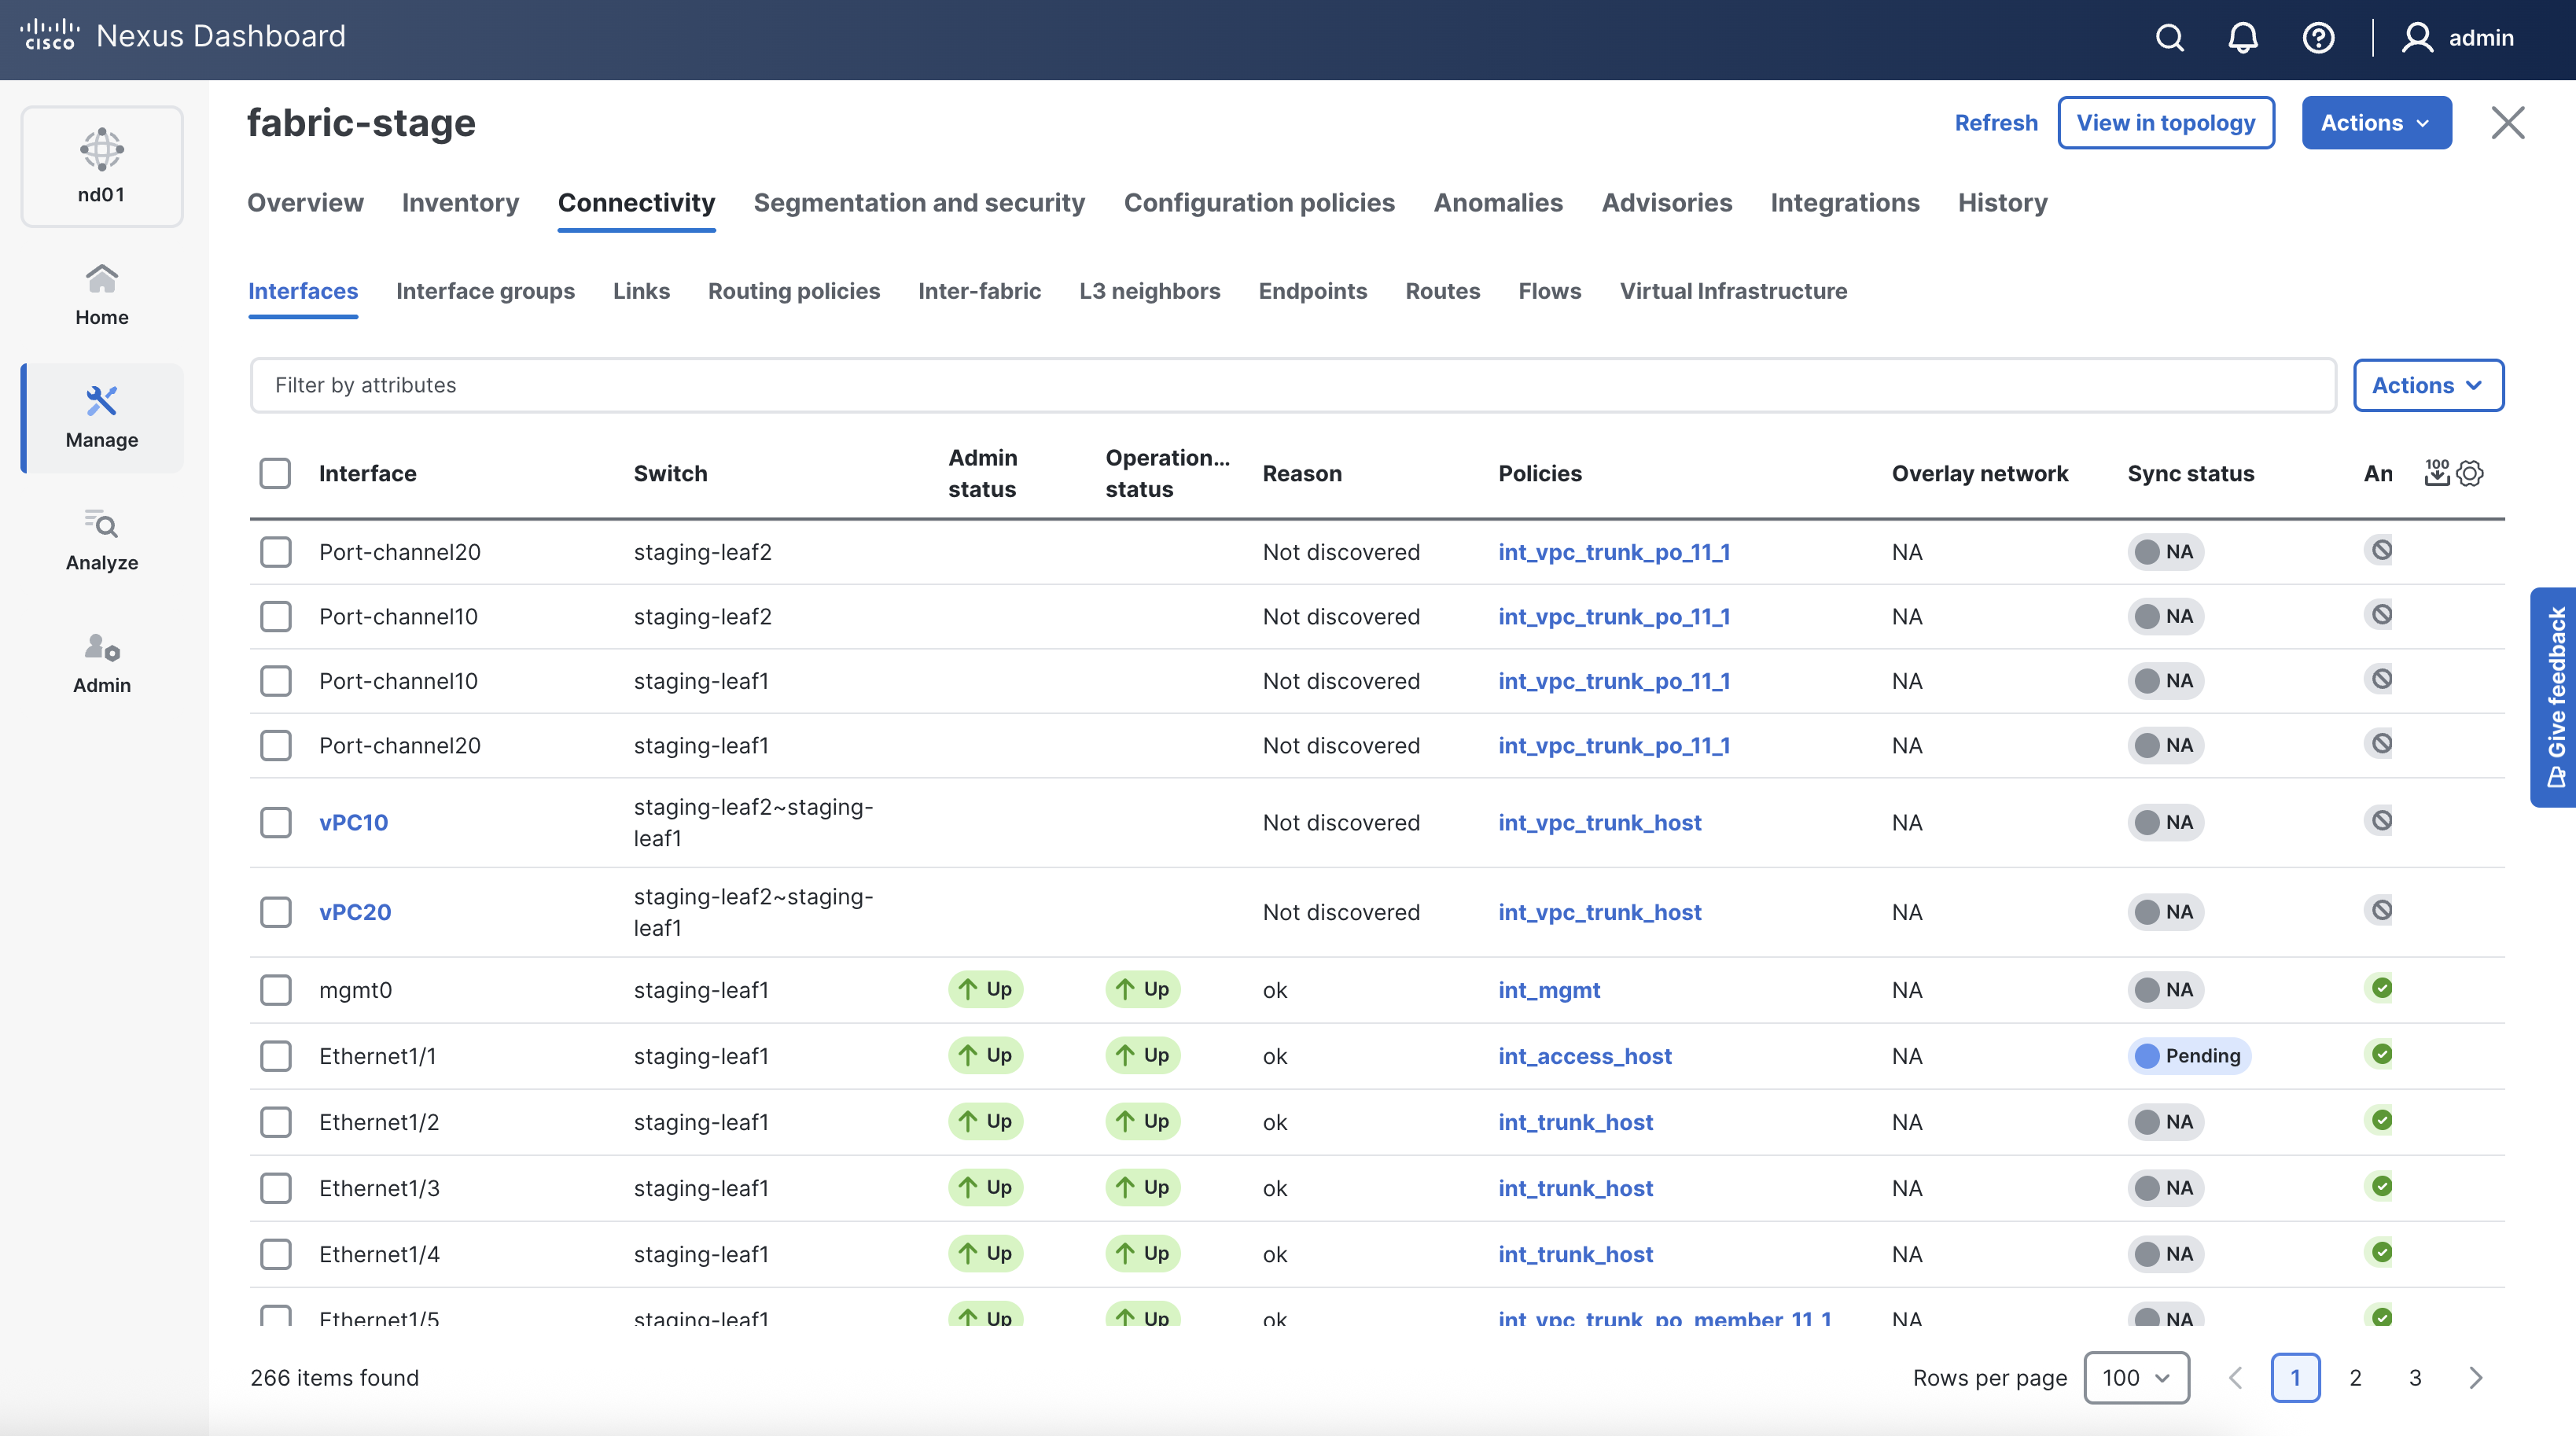Click the help question mark icon

(x=2318, y=38)
